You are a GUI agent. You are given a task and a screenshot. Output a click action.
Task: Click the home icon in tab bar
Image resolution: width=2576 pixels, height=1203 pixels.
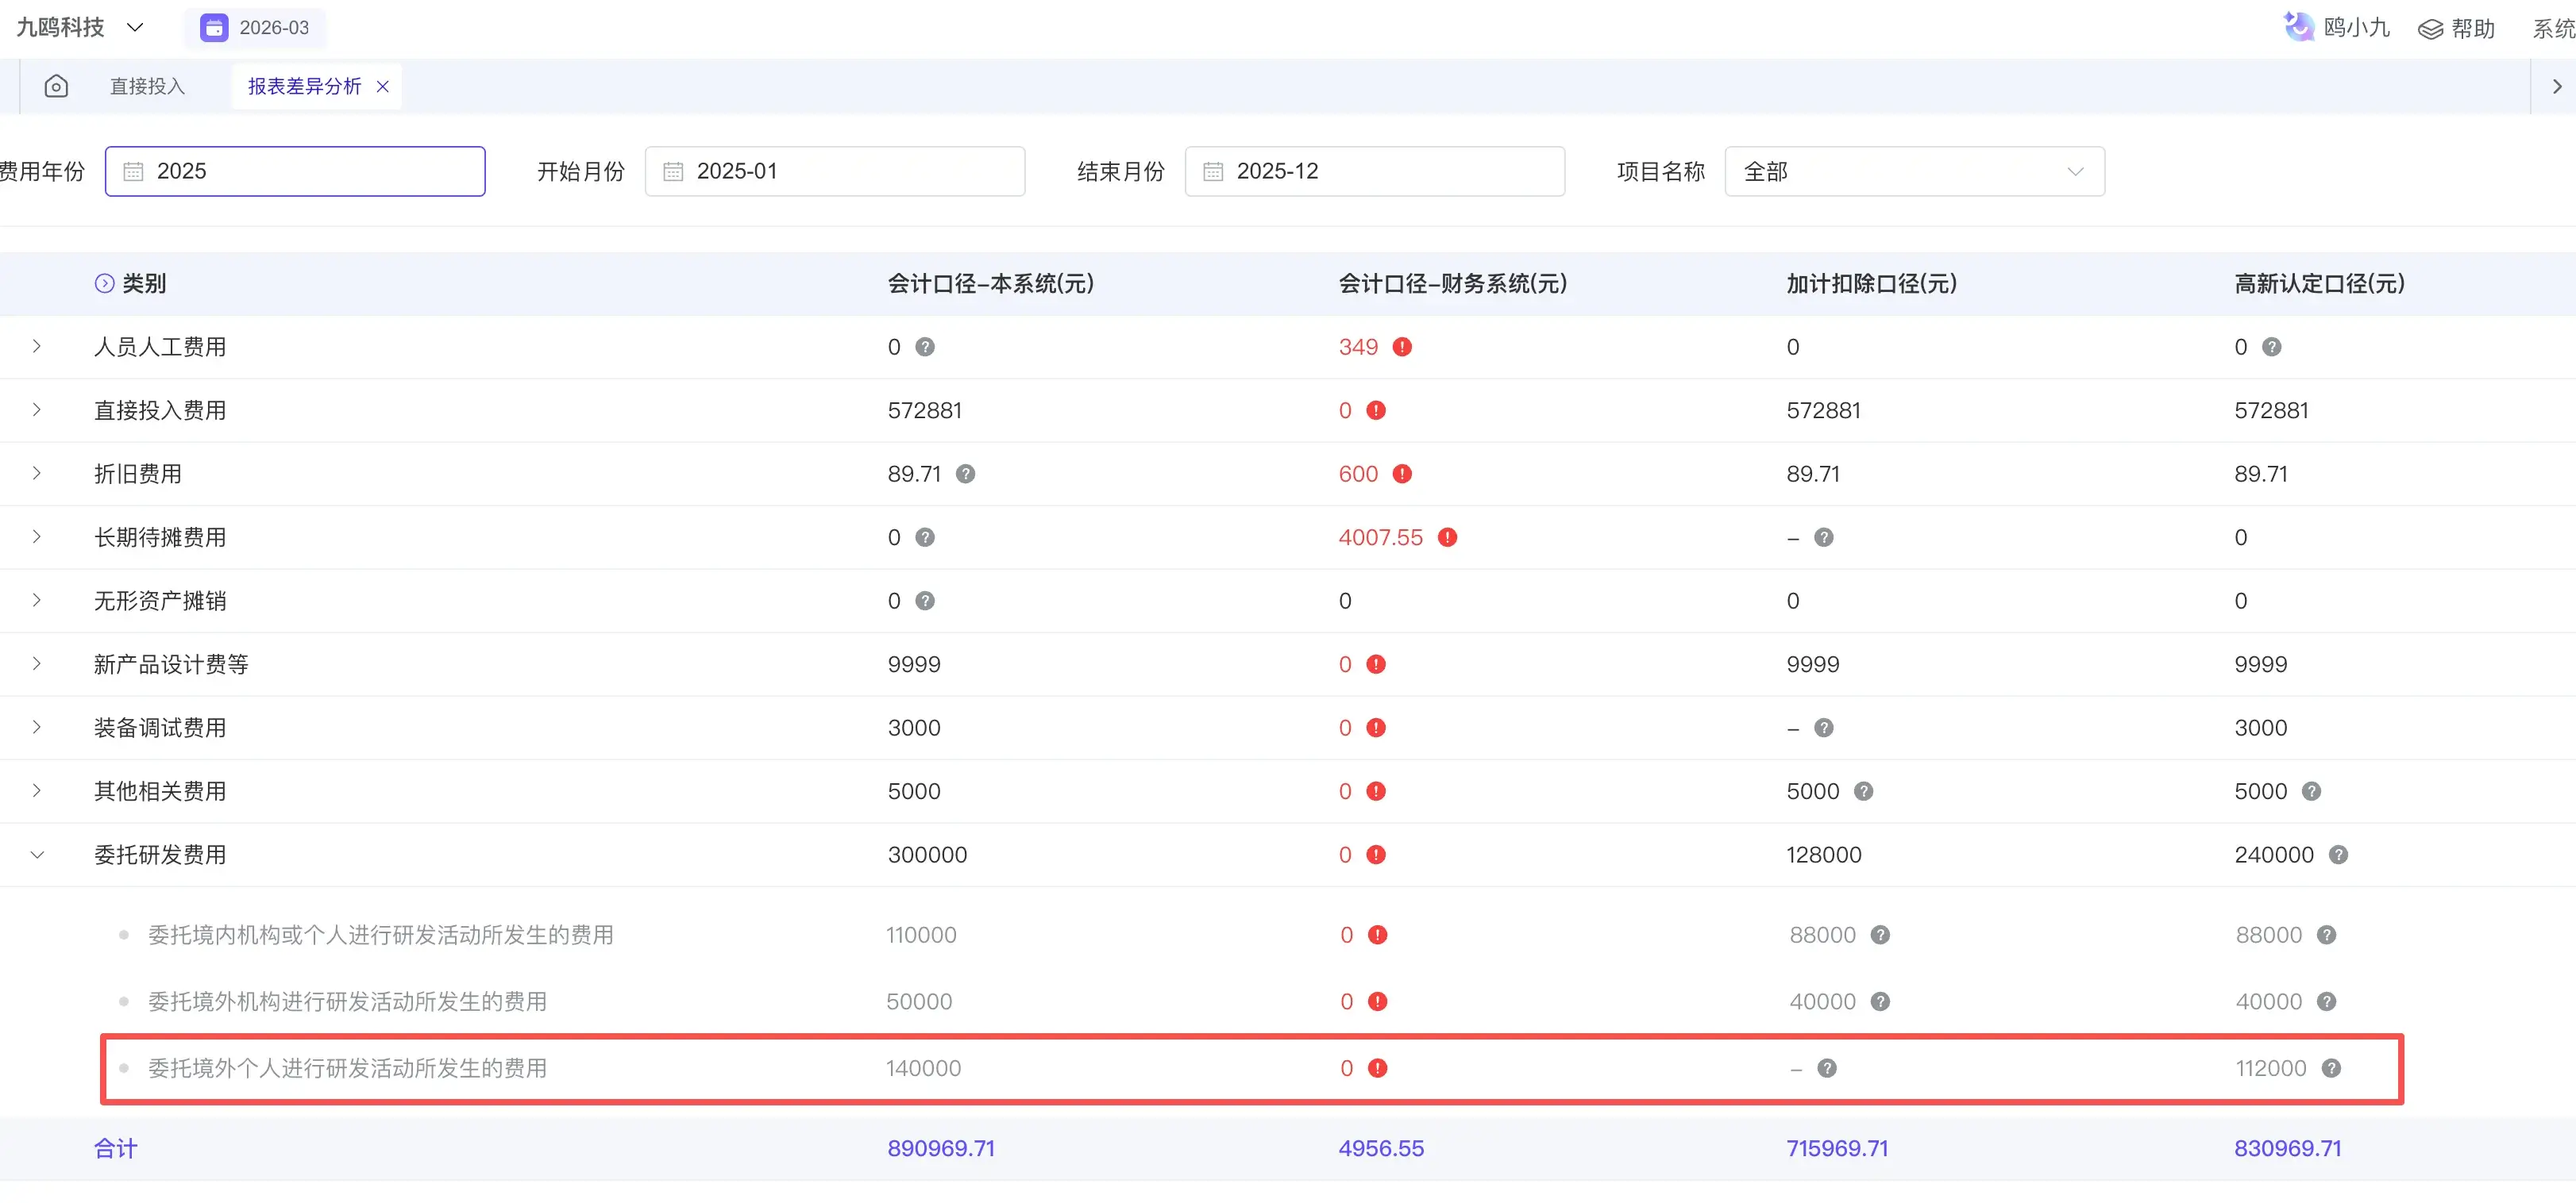point(56,87)
